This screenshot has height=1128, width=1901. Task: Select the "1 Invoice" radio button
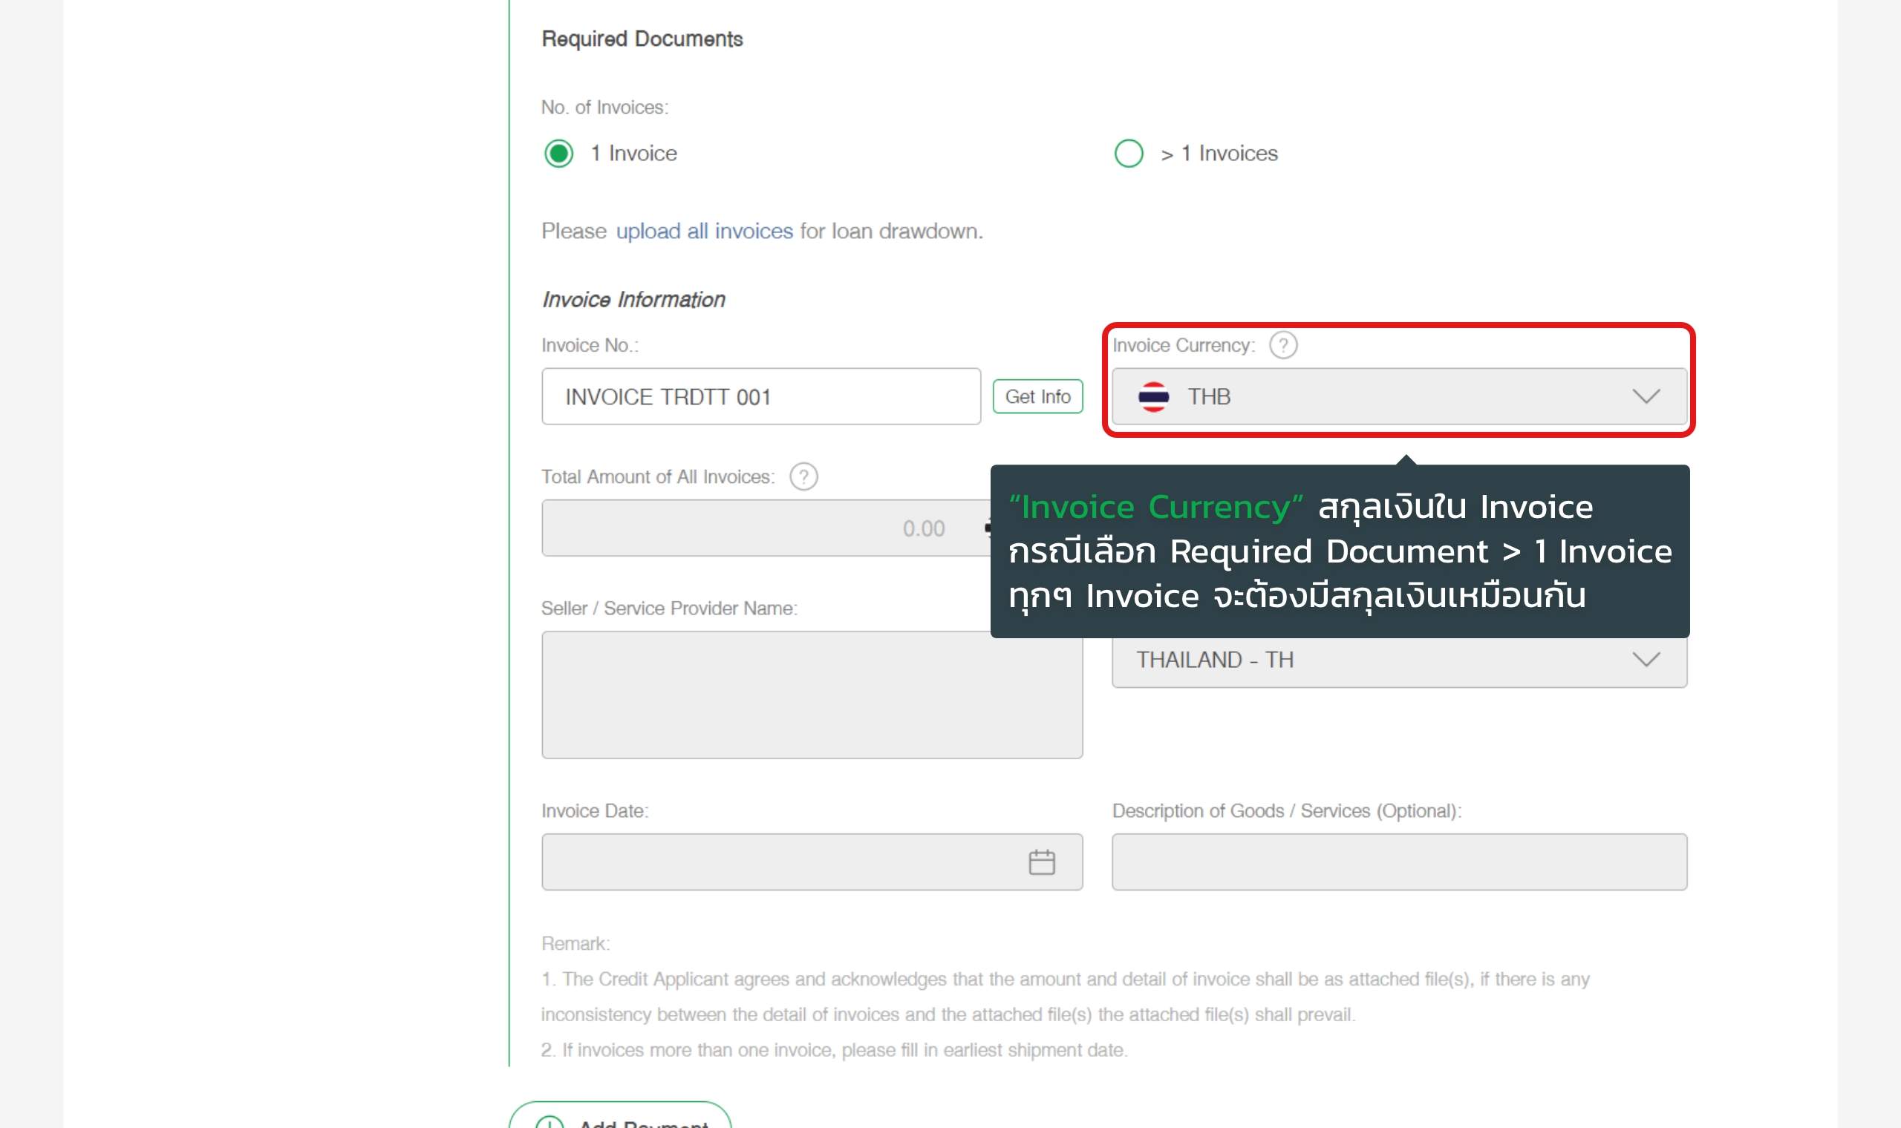558,154
